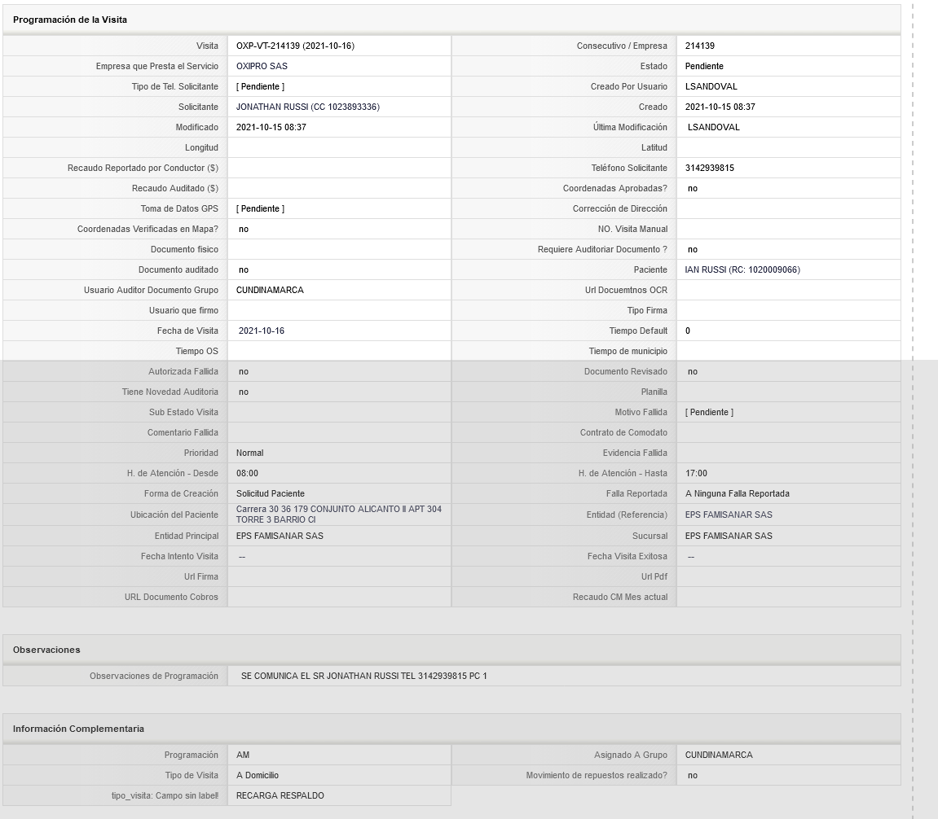This screenshot has height=819, width=938.
Task: Click Fecha de Visita 2021-10-16 link
Action: coord(262,331)
